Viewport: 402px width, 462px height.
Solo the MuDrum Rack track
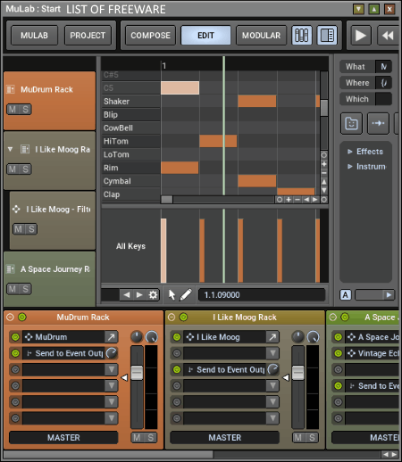point(25,110)
